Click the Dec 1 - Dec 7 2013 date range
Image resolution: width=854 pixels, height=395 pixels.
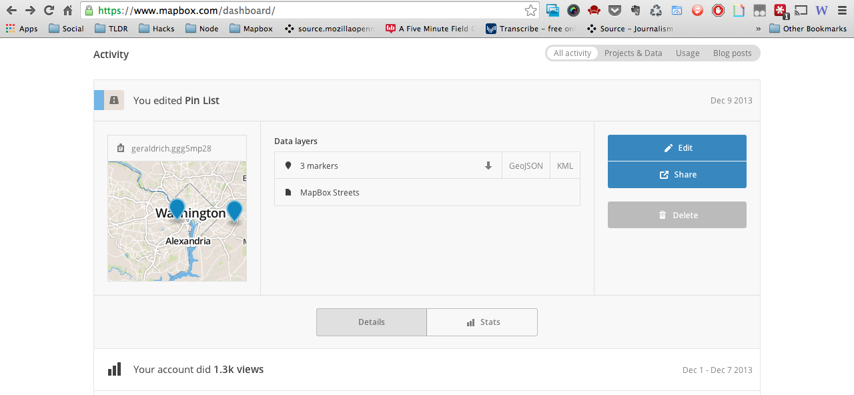click(x=717, y=370)
